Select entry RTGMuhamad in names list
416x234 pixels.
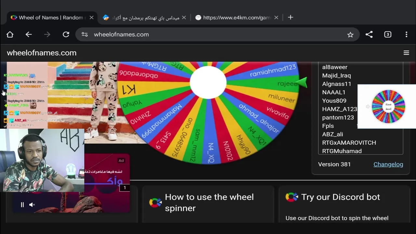point(342,151)
